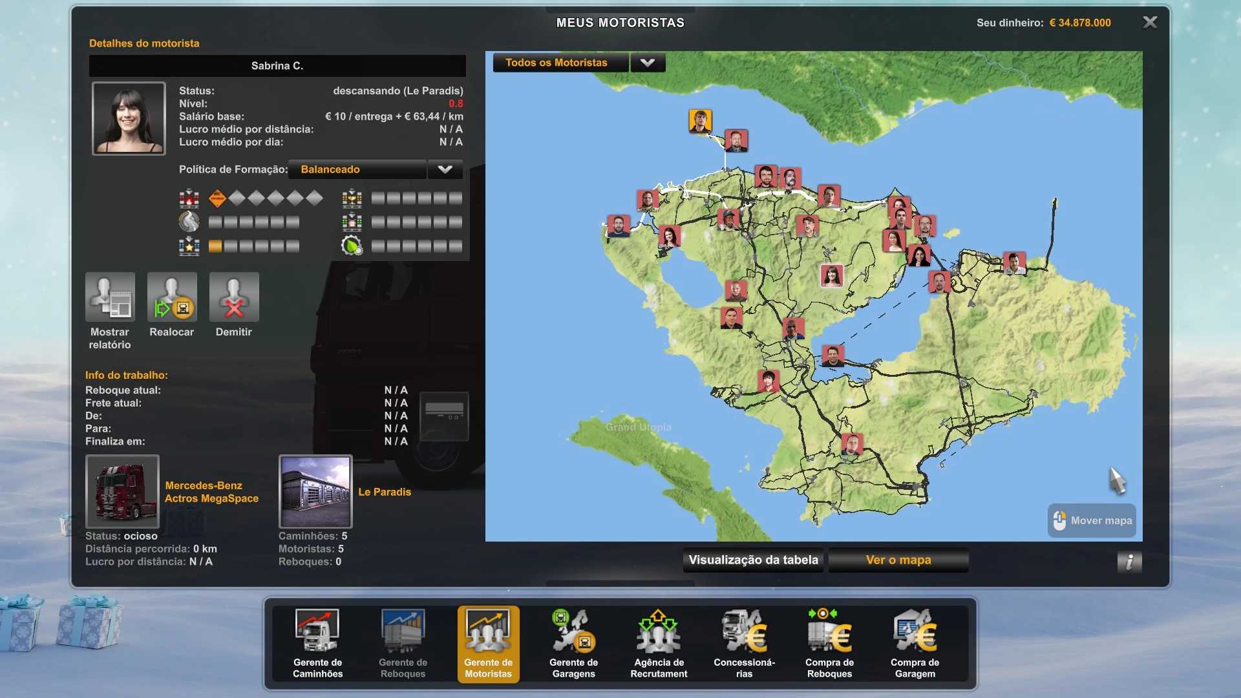
Task: Click Mover mapa button
Action: click(1092, 521)
